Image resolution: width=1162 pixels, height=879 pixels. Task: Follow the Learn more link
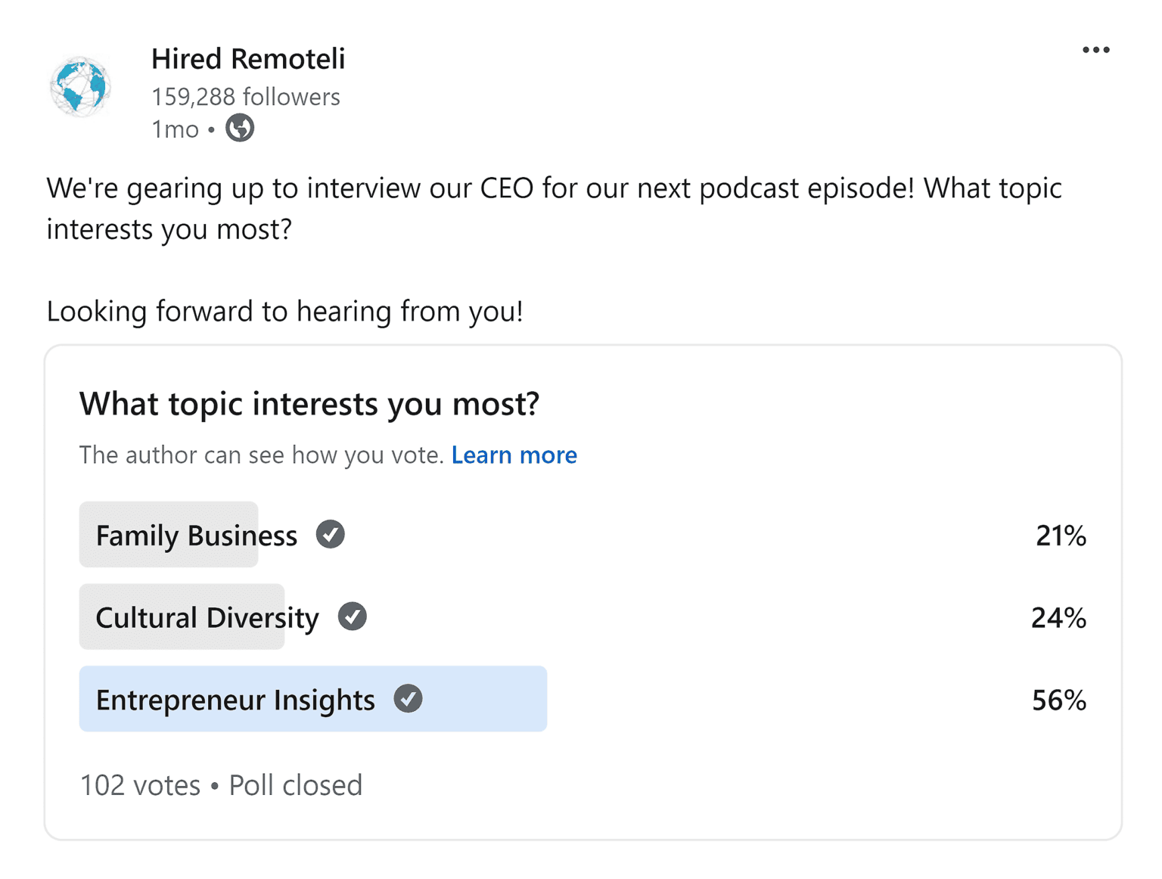click(514, 455)
